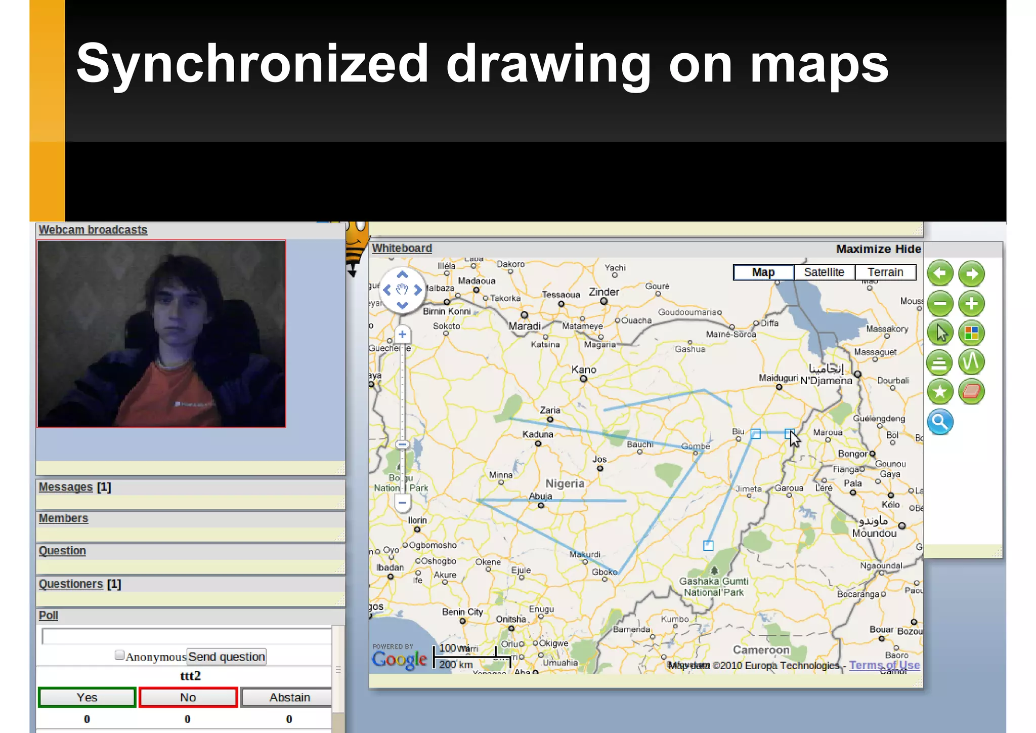This screenshot has height=733, width=1036.
Task: Click the square handle above Gashaka Gumti
Action: (x=708, y=546)
